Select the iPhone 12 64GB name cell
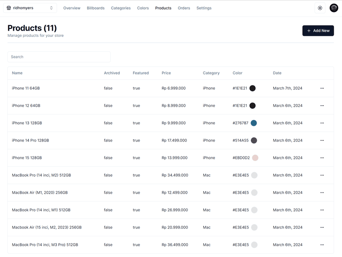Viewport: 342px width, 257px height. 26,106
